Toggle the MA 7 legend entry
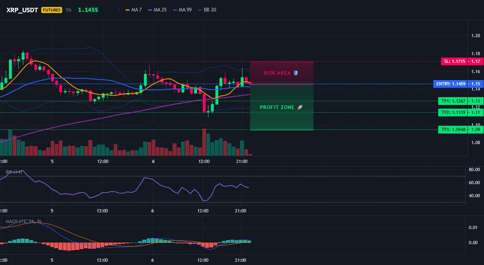Viewport: 484px width, 265px height. coord(134,10)
